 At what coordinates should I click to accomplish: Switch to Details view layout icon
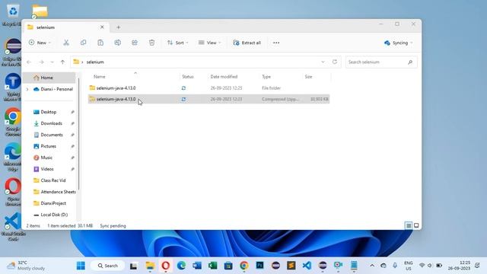tap(409, 225)
